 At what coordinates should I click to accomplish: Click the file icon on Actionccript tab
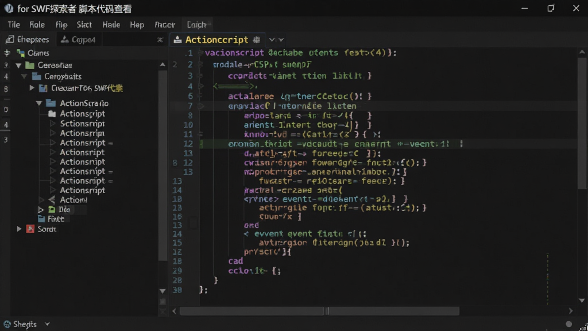pyautogui.click(x=178, y=40)
